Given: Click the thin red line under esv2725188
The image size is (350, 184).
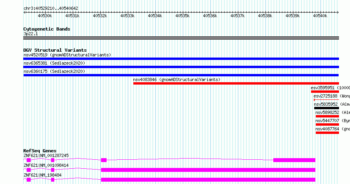Looking at the screenshot, I should [x=326, y=100].
